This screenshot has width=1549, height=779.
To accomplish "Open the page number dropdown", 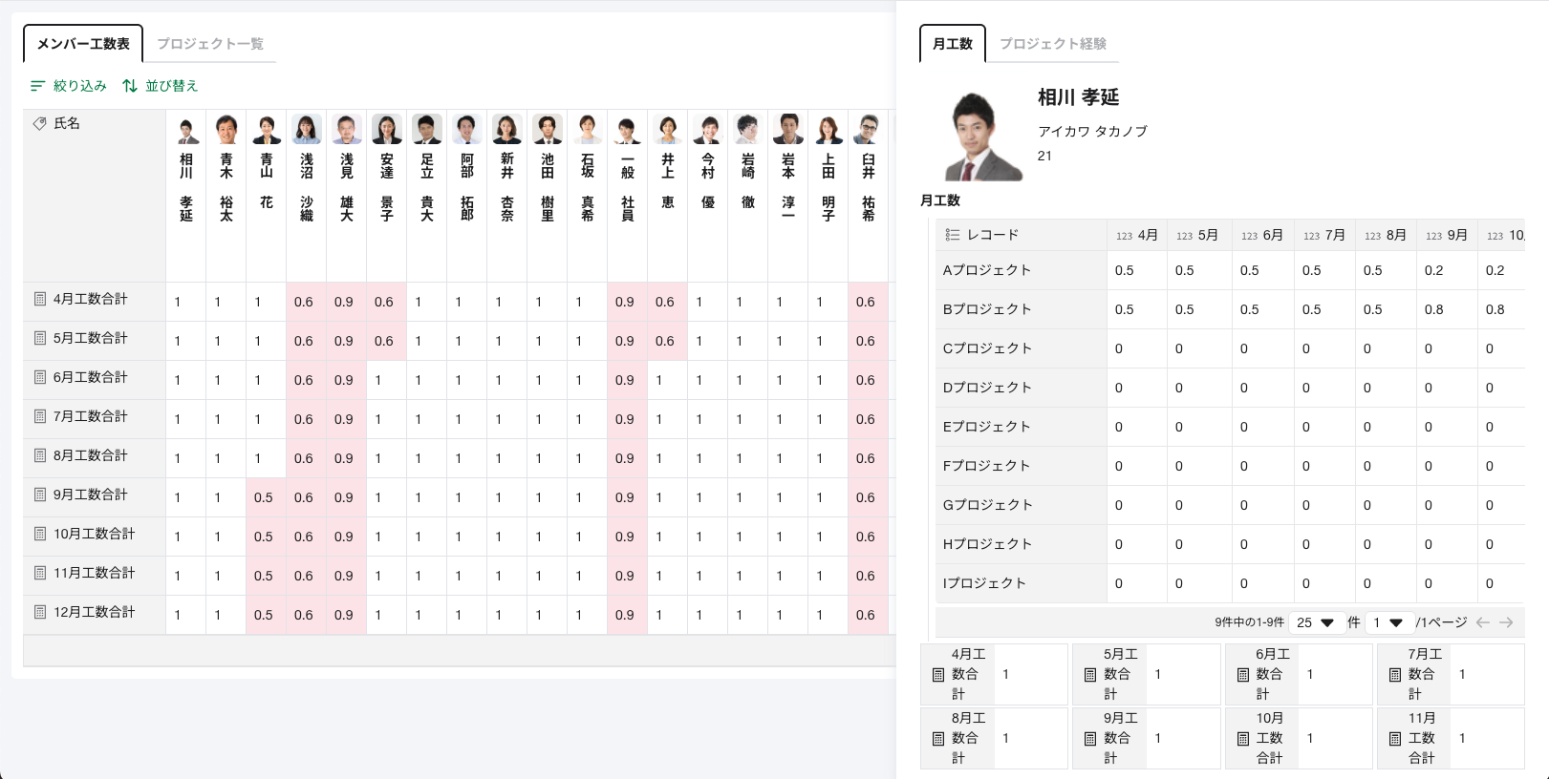I will point(1388,622).
